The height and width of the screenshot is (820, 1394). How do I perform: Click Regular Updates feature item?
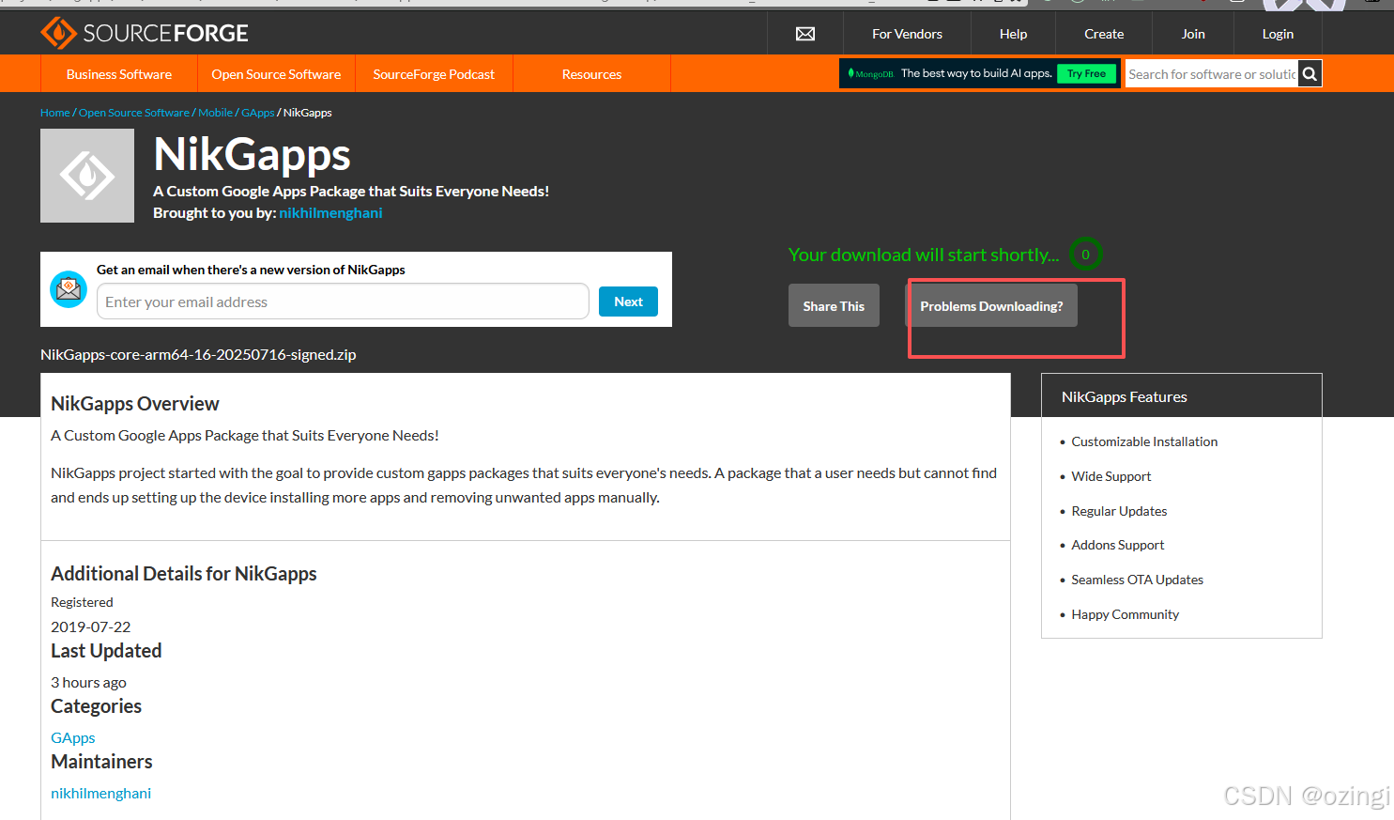(1119, 511)
